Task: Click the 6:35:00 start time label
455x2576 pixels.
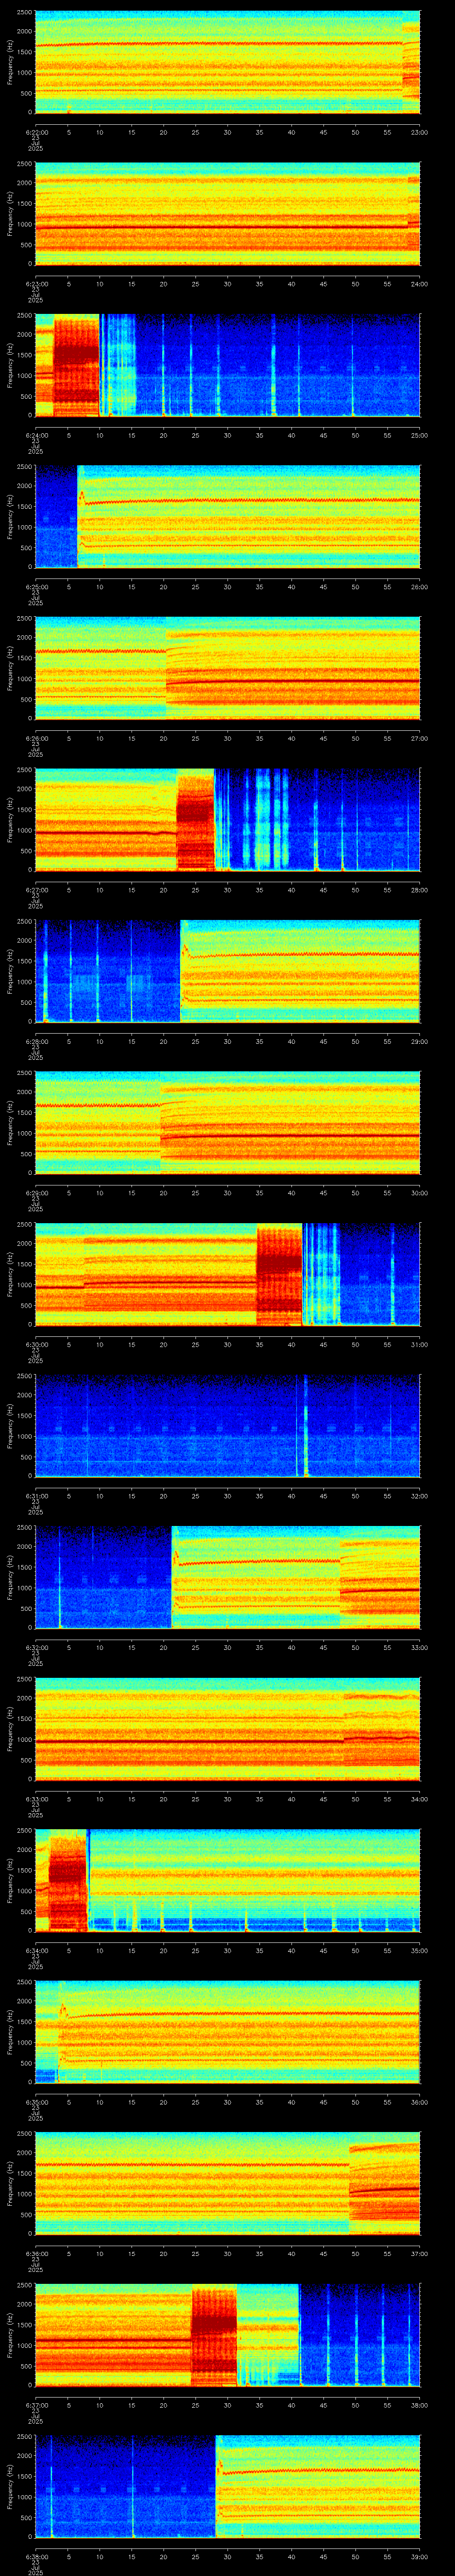Action: tap(36, 2102)
